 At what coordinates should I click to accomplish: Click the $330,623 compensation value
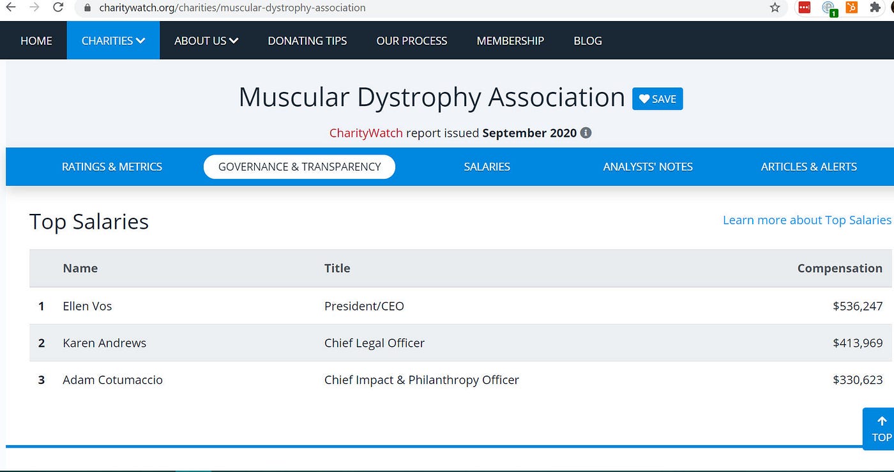tap(858, 380)
